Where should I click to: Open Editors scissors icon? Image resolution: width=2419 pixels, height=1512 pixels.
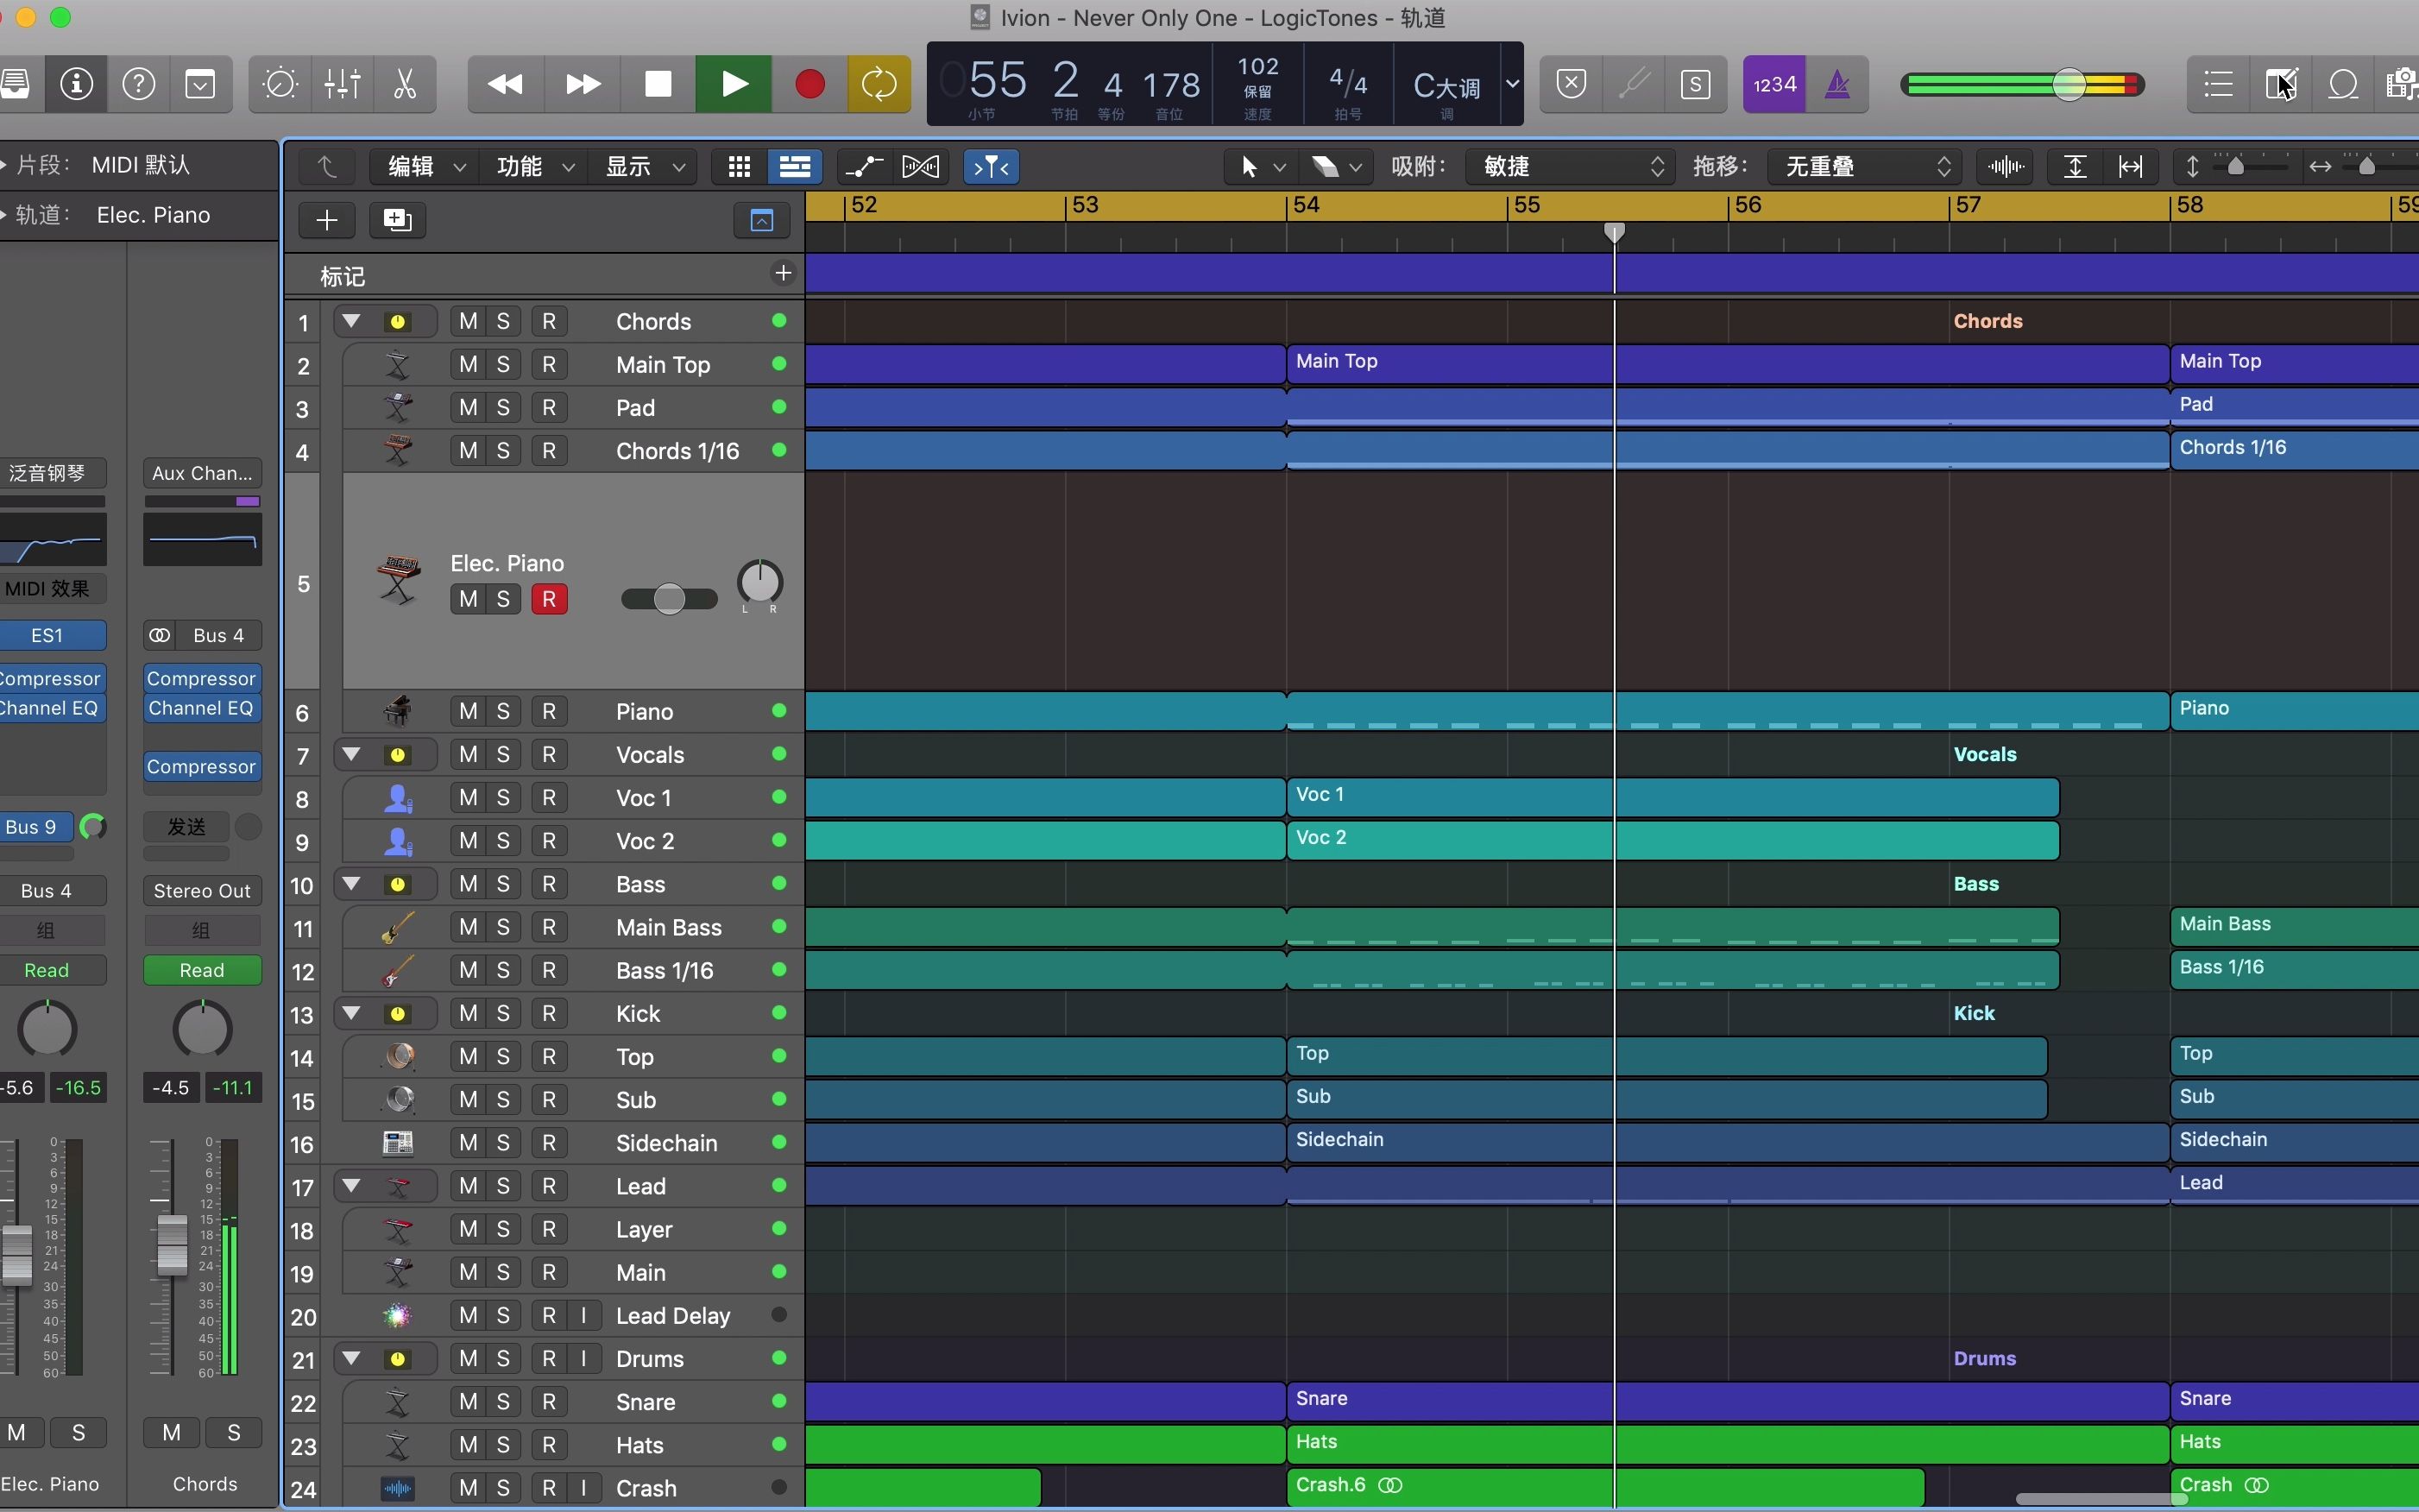[405, 84]
